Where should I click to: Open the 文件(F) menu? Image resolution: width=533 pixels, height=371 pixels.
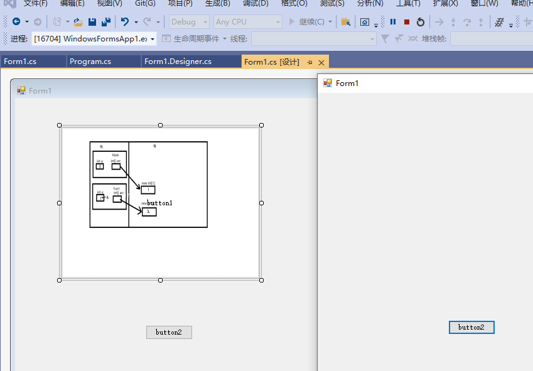coord(35,3)
